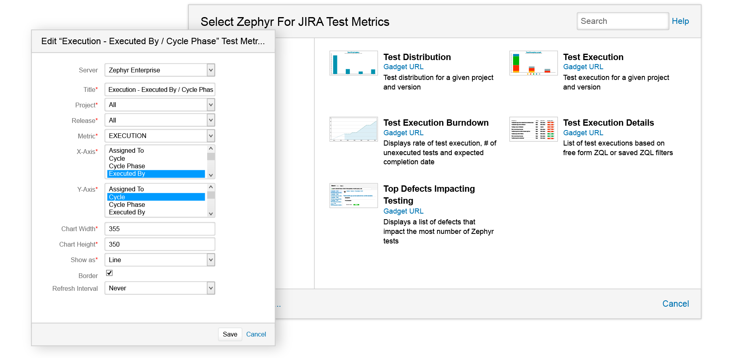The height and width of the screenshot is (358, 733).
Task: Select Executed By in the Y-Axis list
Action: tap(156, 212)
